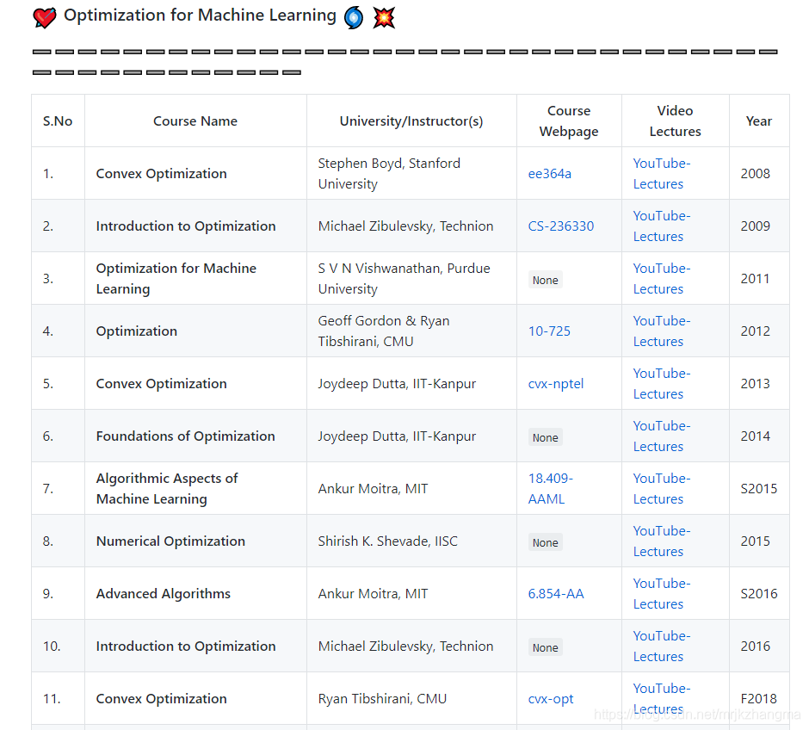Select 'Optimization for Machine Learning' name in row 3

click(x=176, y=279)
